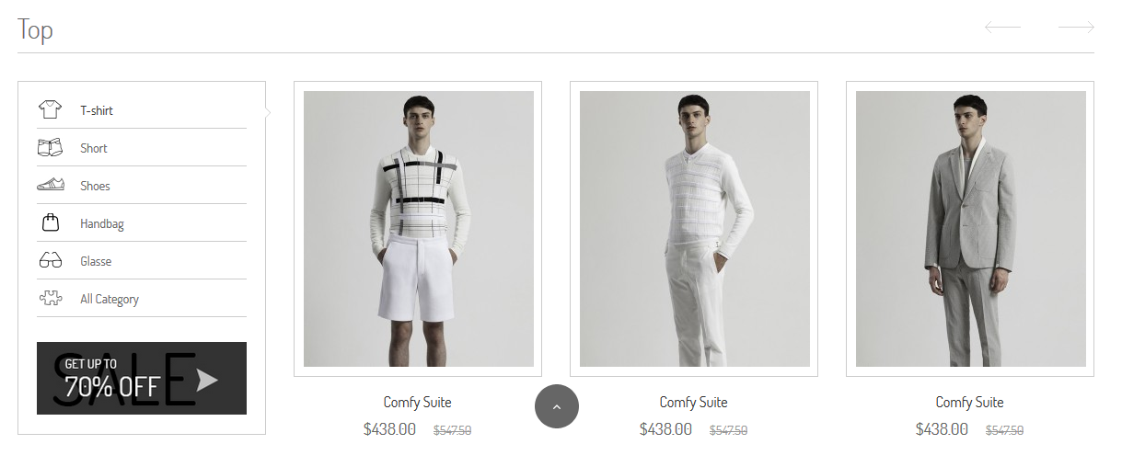
Task: View the white knit outfit photo
Action: 695,229
